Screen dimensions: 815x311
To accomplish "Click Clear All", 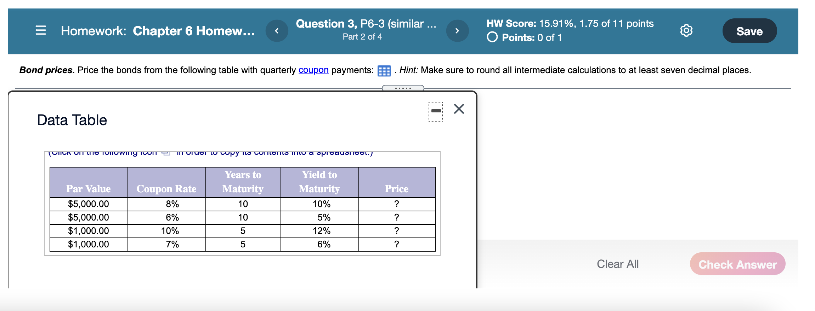I will click(x=618, y=264).
